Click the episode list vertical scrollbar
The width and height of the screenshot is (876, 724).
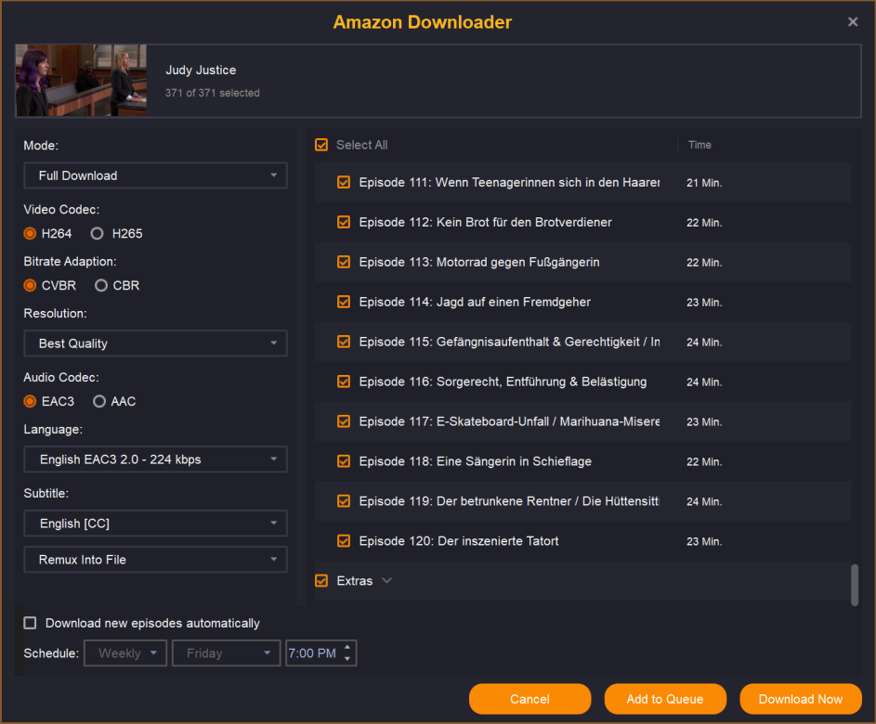coord(855,584)
